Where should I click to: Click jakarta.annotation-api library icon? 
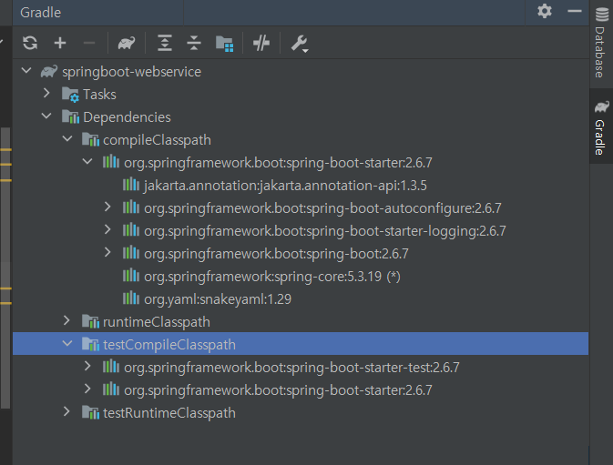[131, 185]
